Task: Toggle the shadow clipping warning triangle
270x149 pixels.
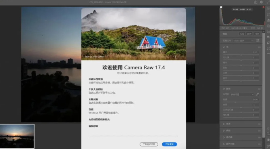Action: click(221, 7)
